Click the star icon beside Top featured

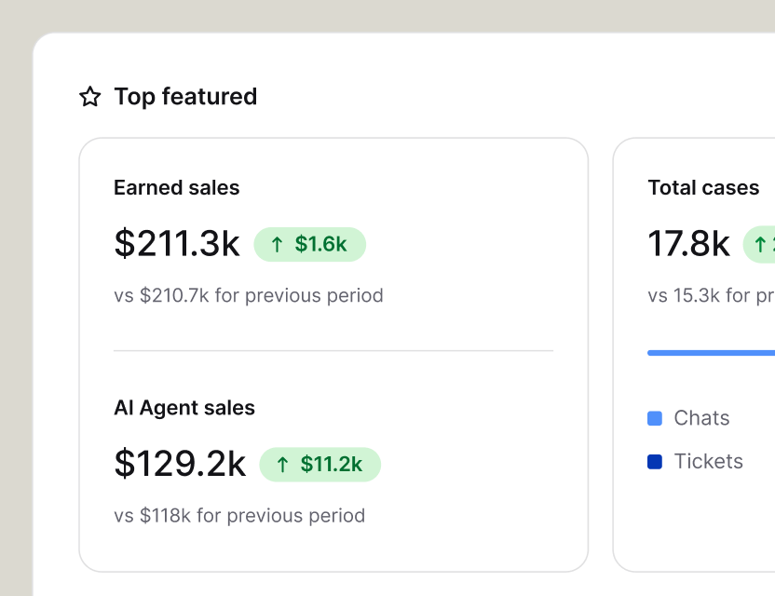(x=90, y=96)
